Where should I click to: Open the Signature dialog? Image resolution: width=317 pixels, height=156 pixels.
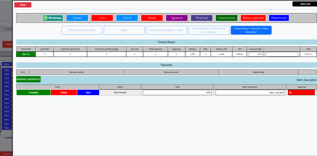point(177,18)
